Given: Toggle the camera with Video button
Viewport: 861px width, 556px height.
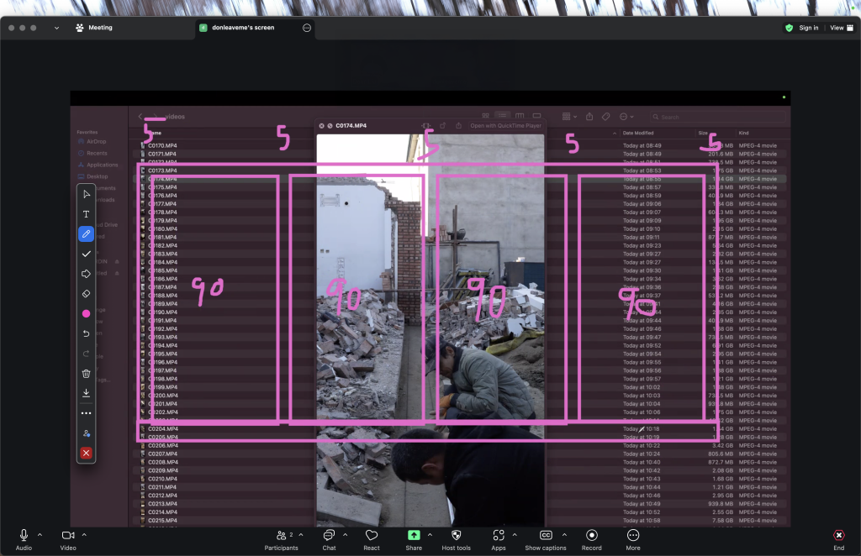Looking at the screenshot, I should (x=68, y=538).
